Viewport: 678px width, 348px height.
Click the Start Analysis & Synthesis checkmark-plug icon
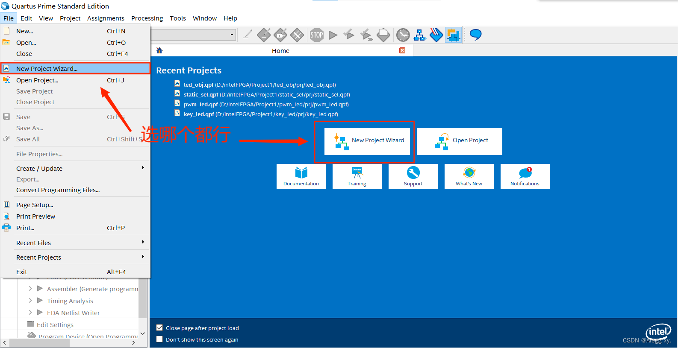[x=366, y=35]
